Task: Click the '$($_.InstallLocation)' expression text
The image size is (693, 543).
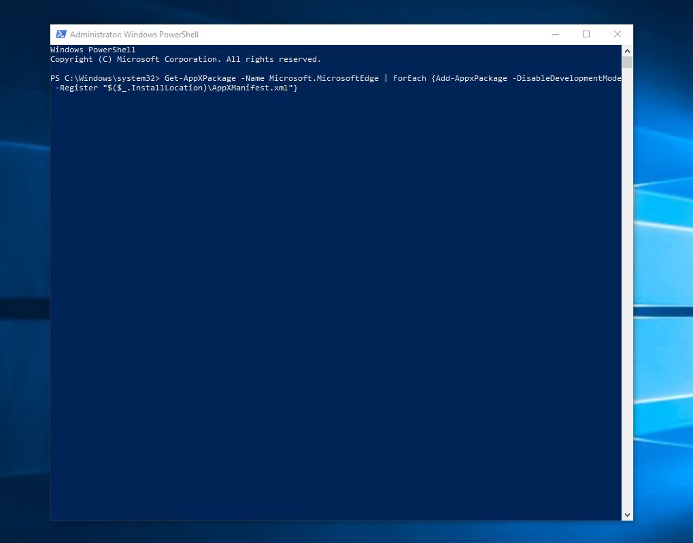Action: [x=157, y=88]
